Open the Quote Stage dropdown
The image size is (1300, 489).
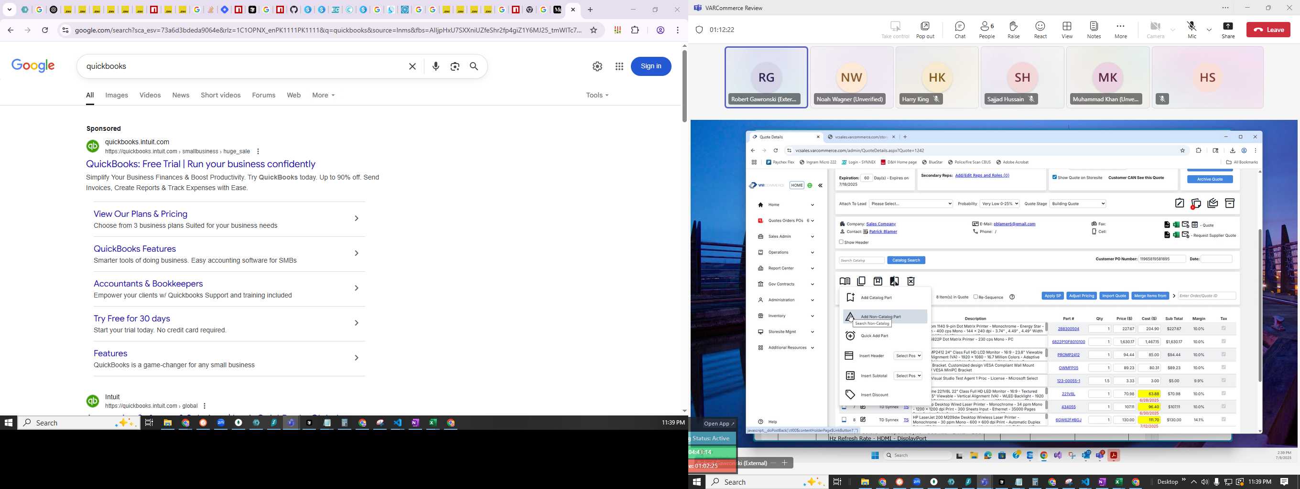coord(1078,203)
